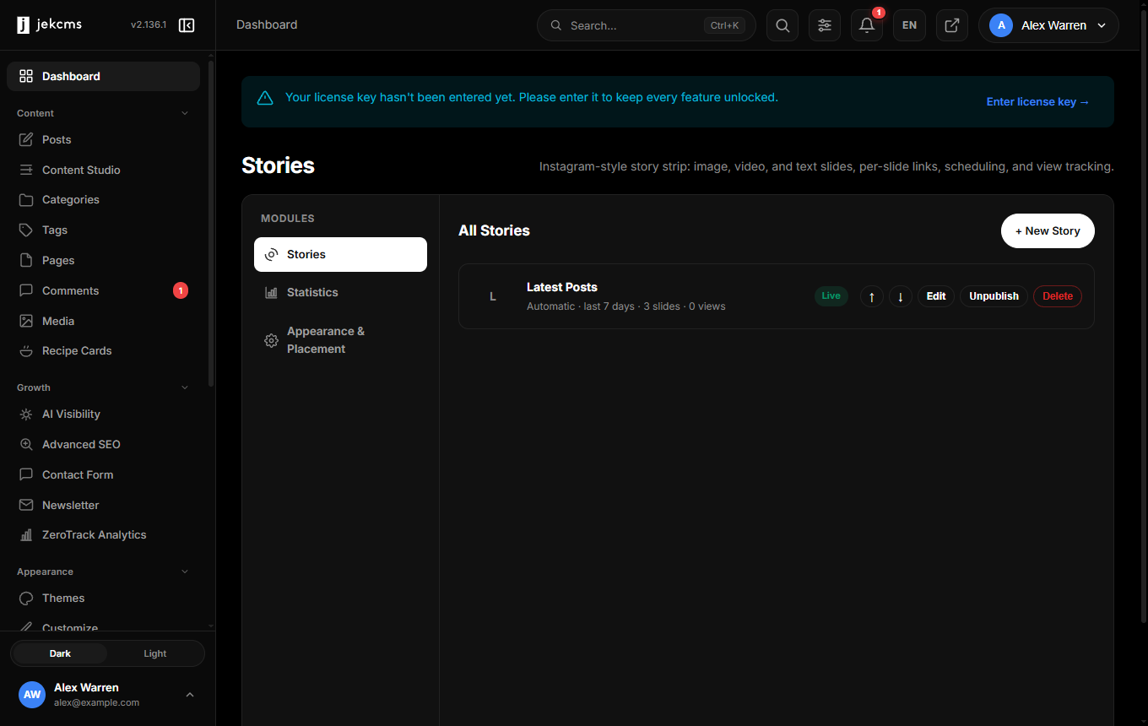The image size is (1148, 726).
Task: Follow the Enter license key link
Action: (1038, 102)
